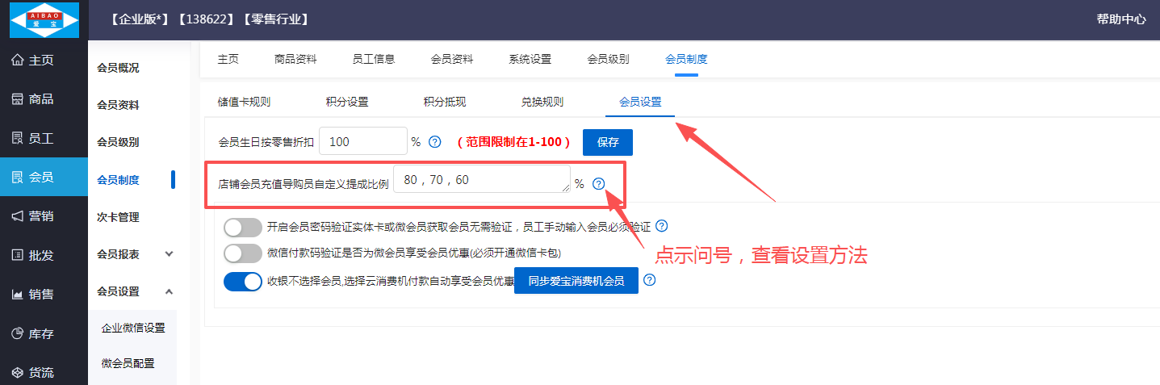Click the birthday discount percentage input field
Viewport: 1160px width, 385px height.
(363, 142)
